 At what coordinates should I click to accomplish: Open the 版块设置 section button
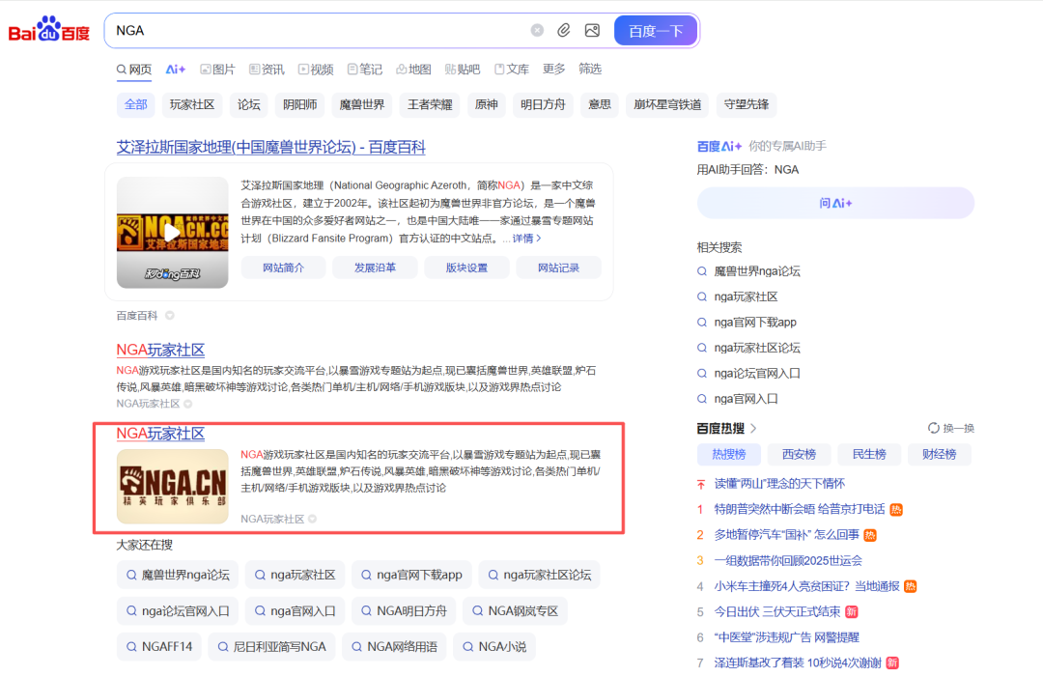(x=467, y=268)
